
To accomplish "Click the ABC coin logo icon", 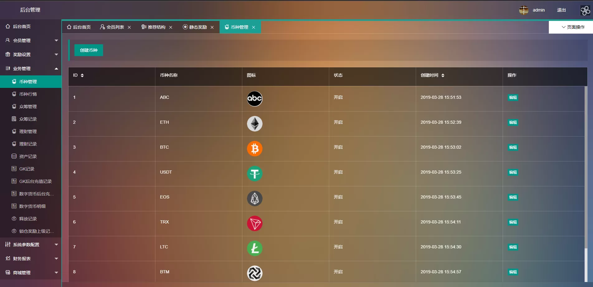I will (254, 99).
